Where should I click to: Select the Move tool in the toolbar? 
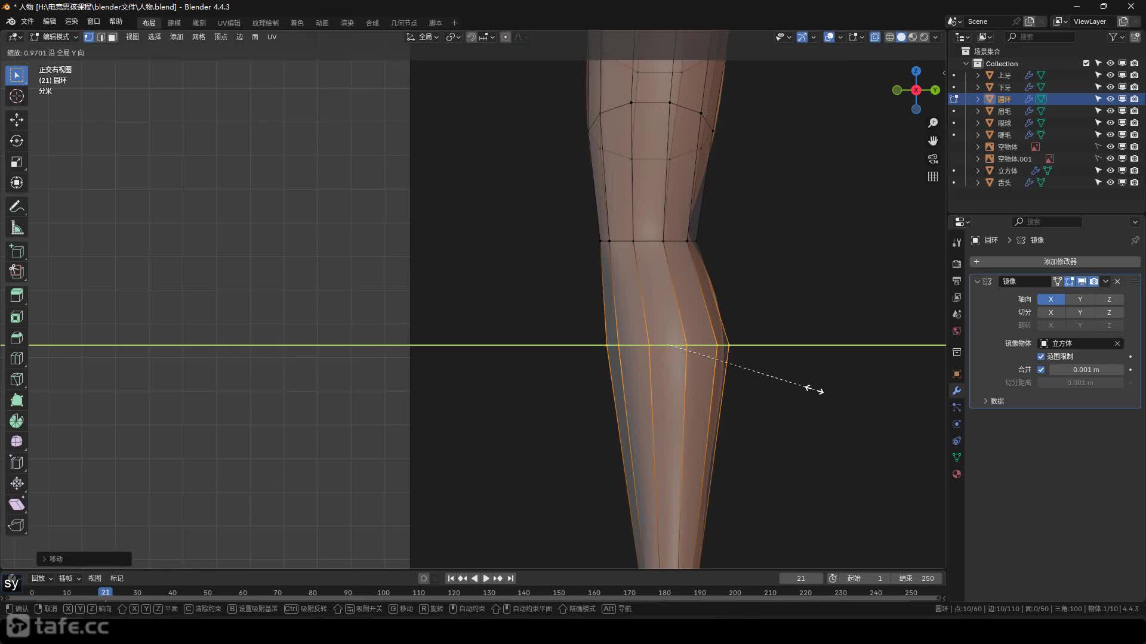pos(17,120)
